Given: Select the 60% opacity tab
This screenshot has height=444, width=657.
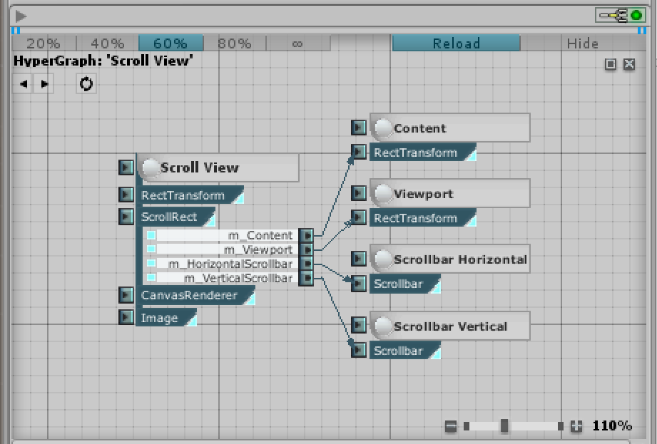Looking at the screenshot, I should tap(171, 43).
